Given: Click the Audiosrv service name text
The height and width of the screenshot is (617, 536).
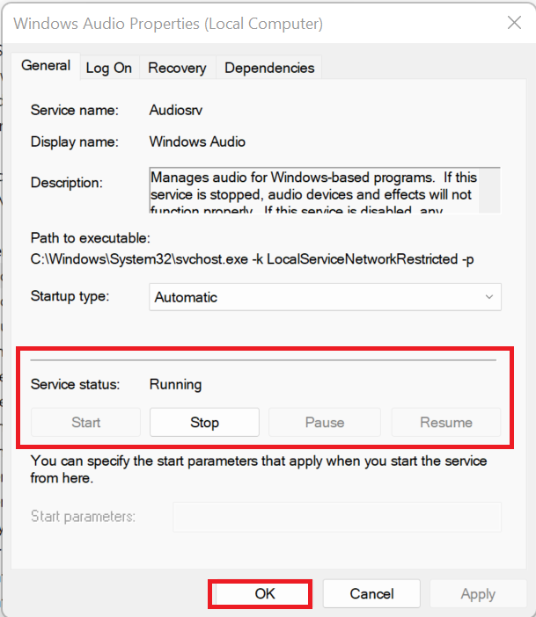Looking at the screenshot, I should click(174, 111).
